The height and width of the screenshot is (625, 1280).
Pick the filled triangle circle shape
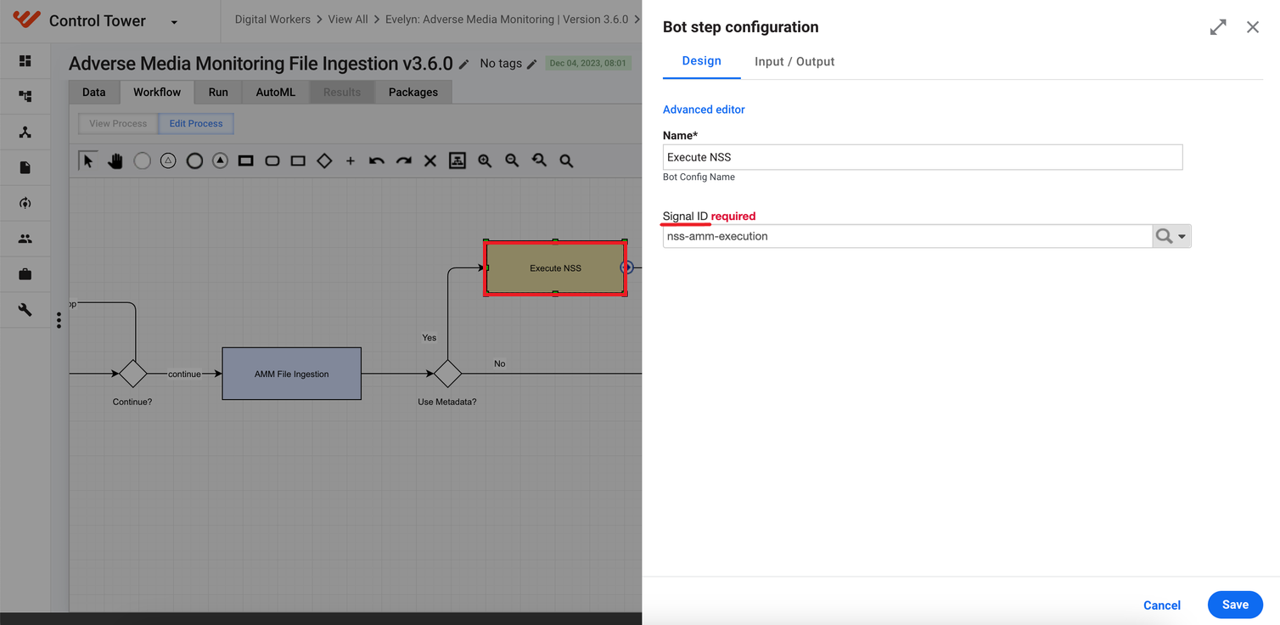click(x=220, y=160)
